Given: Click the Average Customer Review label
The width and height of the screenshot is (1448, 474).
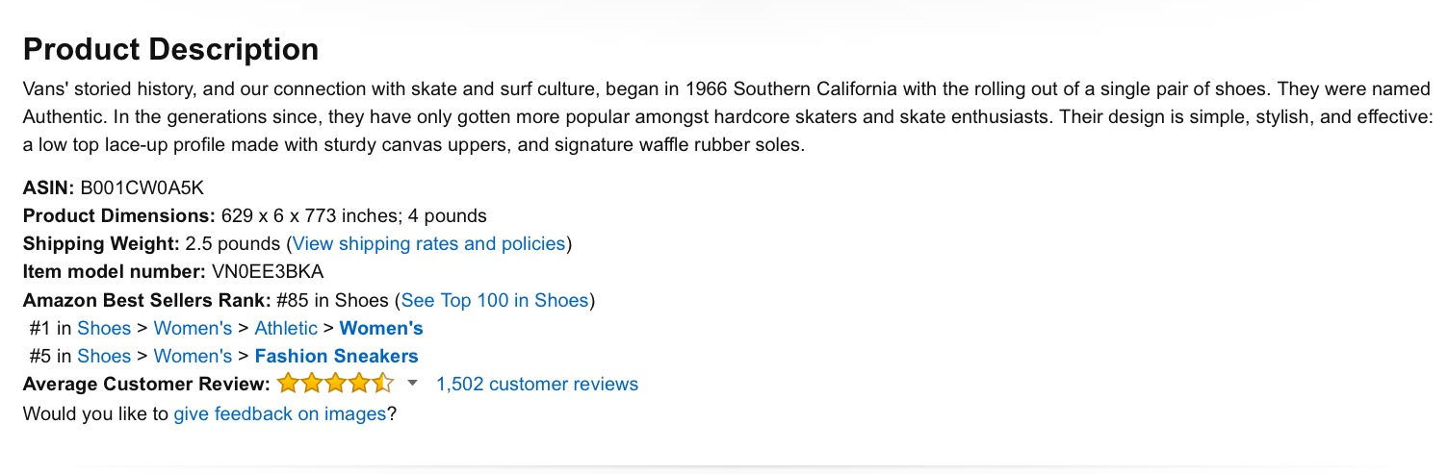Looking at the screenshot, I should click(x=146, y=384).
